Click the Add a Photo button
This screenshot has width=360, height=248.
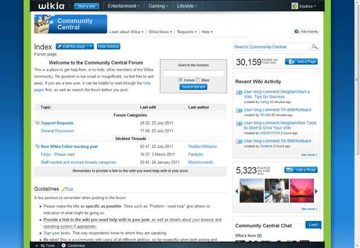pos(301,170)
